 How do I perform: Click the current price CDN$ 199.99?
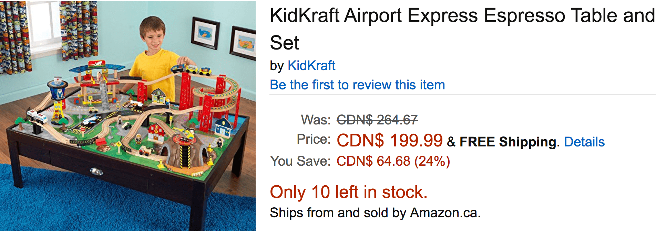click(390, 140)
